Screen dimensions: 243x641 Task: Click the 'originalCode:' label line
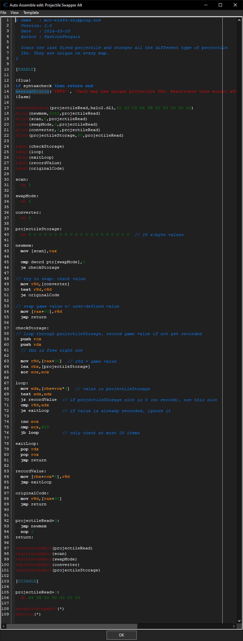pos(32,493)
